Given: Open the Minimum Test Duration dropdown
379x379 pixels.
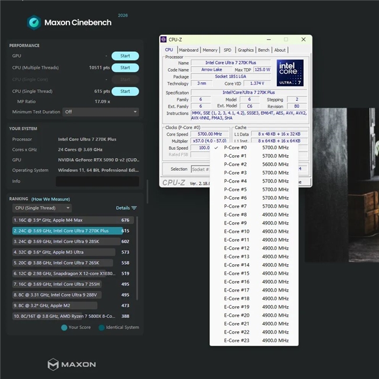Looking at the screenshot, I should point(100,112).
